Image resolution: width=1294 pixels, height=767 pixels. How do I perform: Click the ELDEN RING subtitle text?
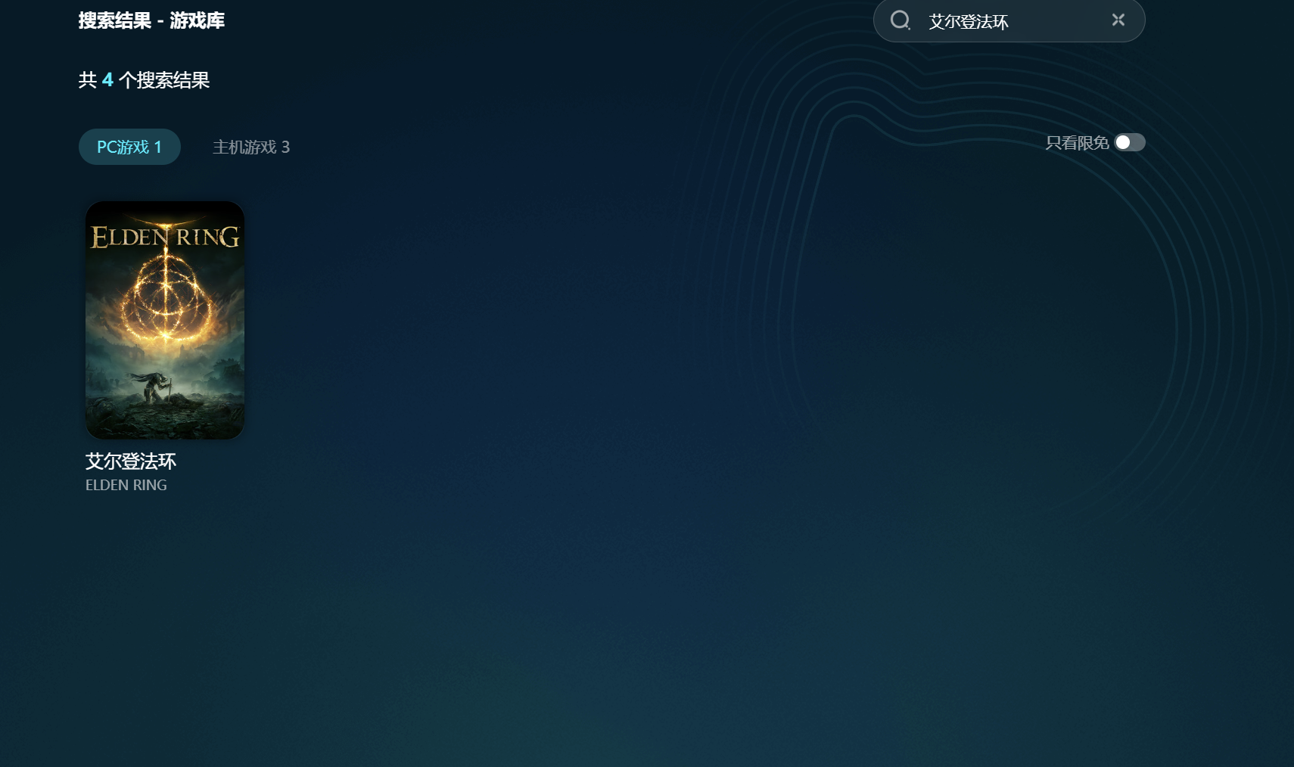pyautogui.click(x=126, y=486)
